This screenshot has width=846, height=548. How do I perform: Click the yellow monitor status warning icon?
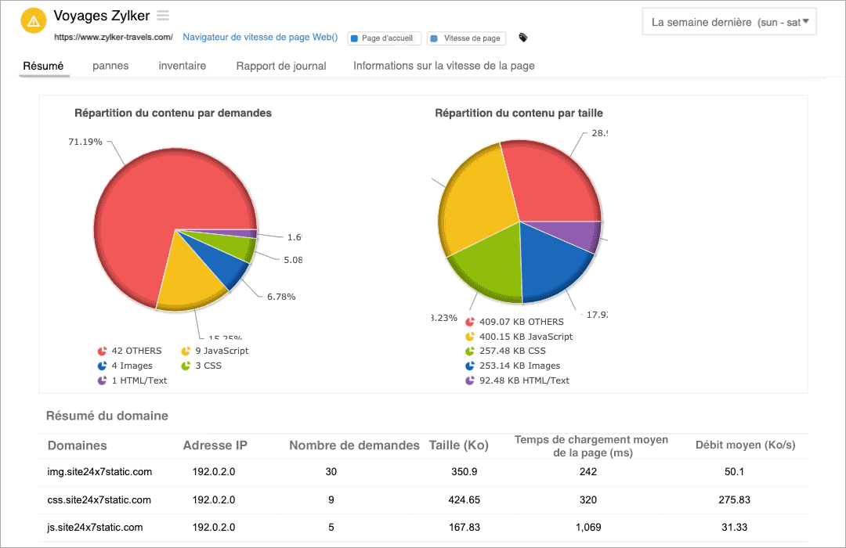33,20
